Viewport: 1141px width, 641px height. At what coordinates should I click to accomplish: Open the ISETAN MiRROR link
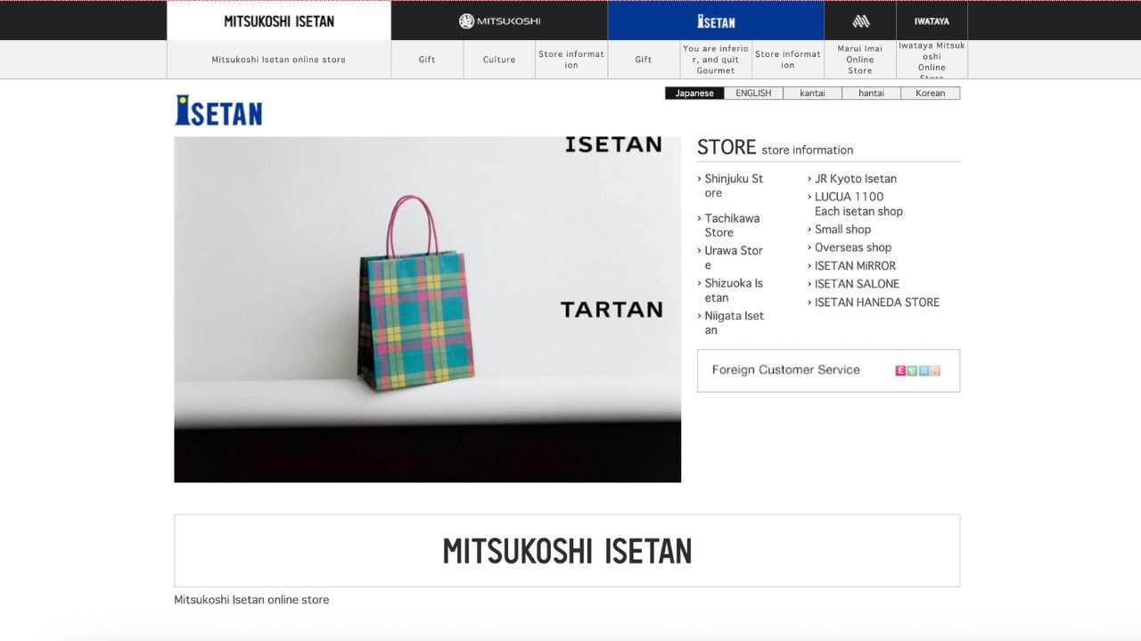pyautogui.click(x=855, y=265)
